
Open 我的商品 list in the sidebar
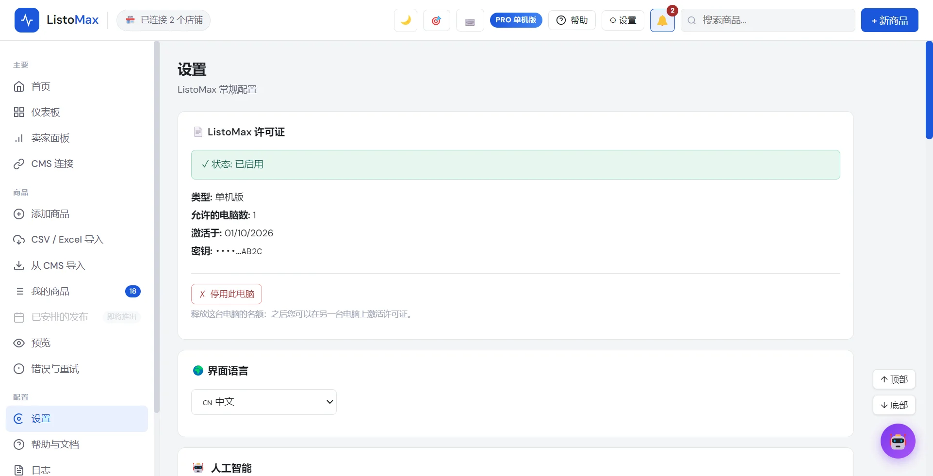click(77, 291)
